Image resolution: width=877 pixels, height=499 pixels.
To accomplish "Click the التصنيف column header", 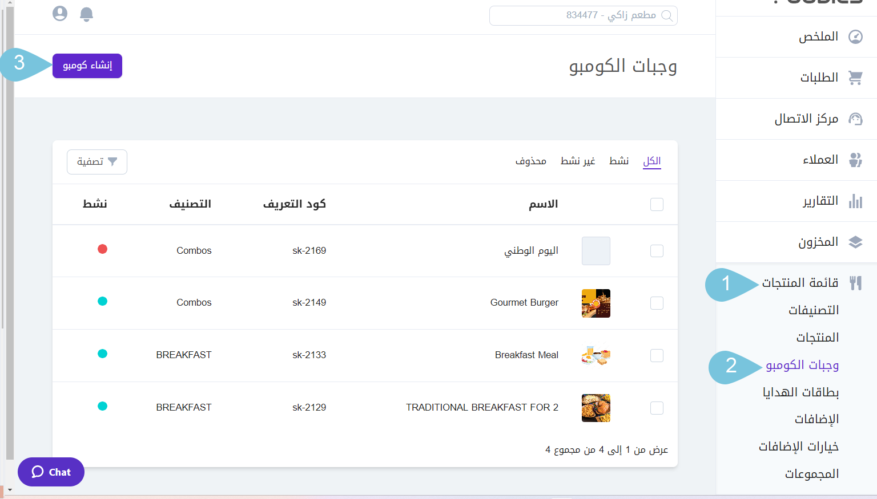I will point(190,204).
